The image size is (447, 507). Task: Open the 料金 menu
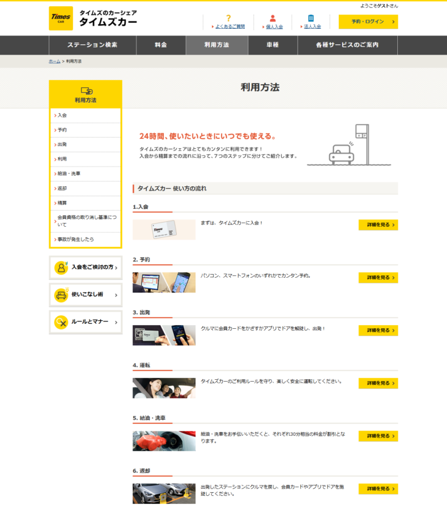click(x=161, y=45)
